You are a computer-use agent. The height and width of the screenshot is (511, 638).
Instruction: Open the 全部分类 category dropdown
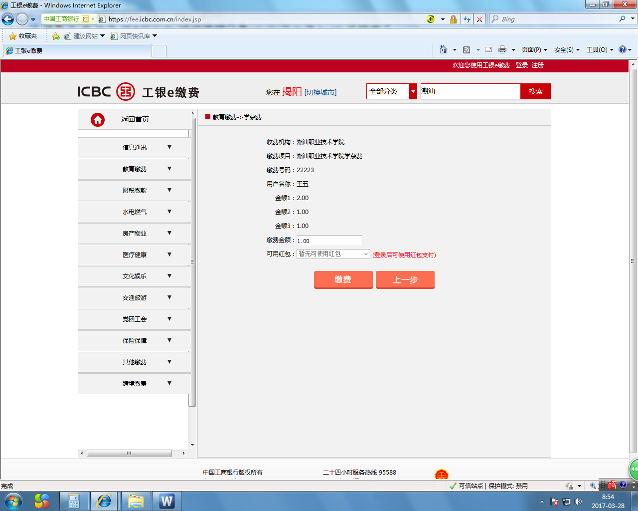(x=392, y=91)
